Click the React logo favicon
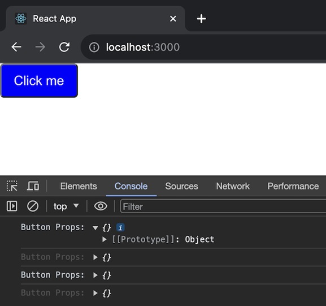 [21, 19]
